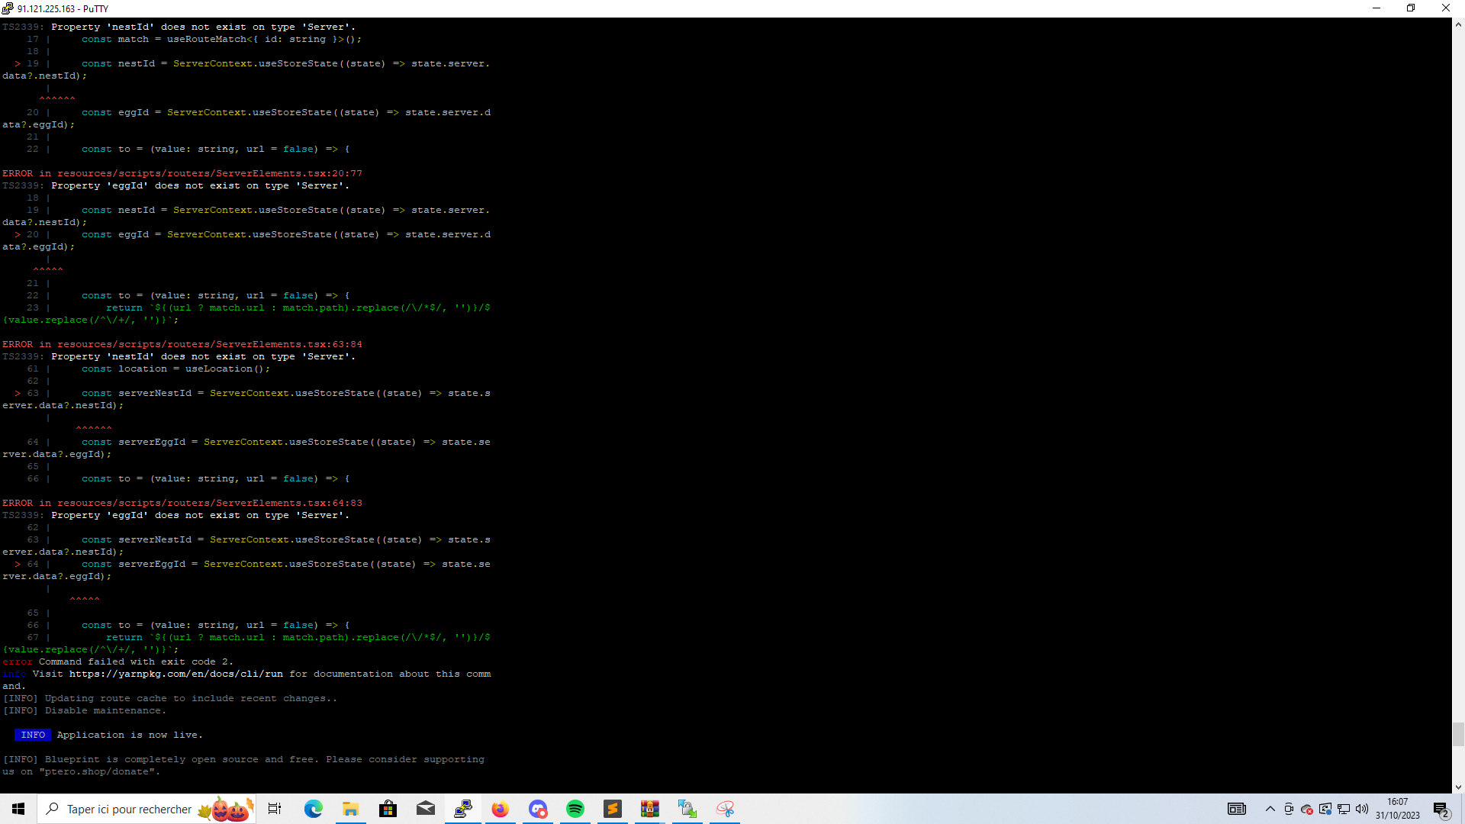
Task: Open the Windows Update tray icon
Action: click(x=1325, y=809)
